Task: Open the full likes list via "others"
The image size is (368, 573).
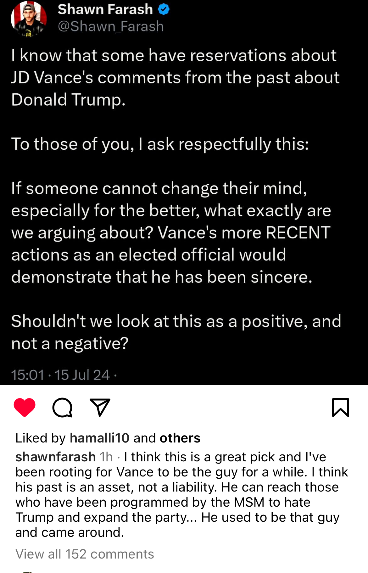Action: point(180,438)
